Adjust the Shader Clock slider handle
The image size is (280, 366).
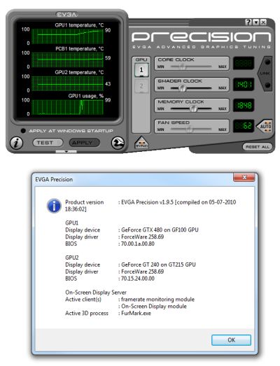tap(183, 88)
